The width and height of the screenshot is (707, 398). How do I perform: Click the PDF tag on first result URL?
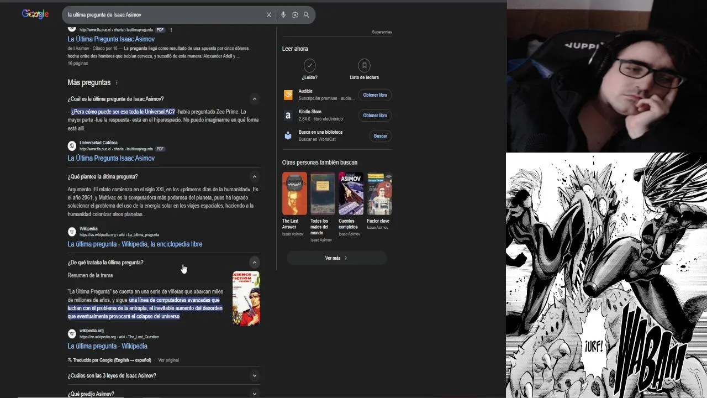click(160, 30)
